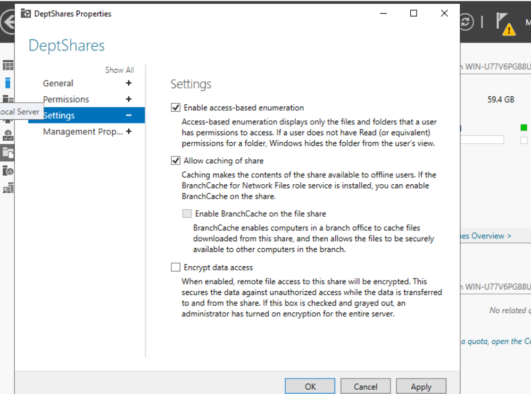
Task: Click the IIS sidebar icon with globe
Action: pyautogui.click(x=8, y=170)
